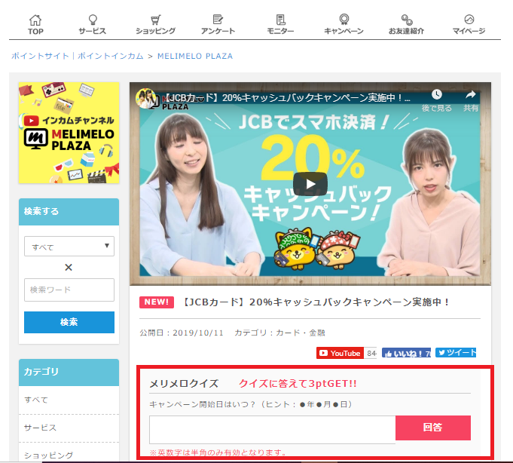Click the Twitter ツイート button
The width and height of the screenshot is (513, 463).
[456, 352]
